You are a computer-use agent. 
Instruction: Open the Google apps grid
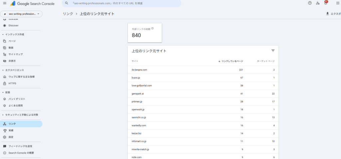(x=338, y=3)
